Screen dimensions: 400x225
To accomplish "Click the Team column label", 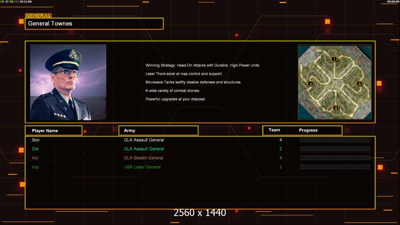I will pyautogui.click(x=274, y=130).
